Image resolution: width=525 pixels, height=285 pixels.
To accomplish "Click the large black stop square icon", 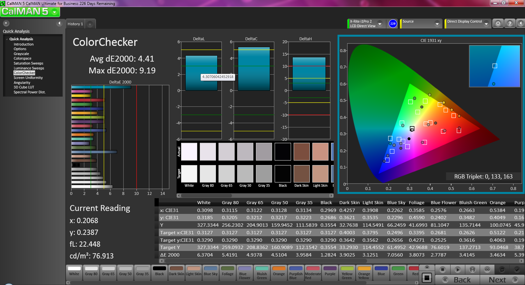I will tap(427, 278).
